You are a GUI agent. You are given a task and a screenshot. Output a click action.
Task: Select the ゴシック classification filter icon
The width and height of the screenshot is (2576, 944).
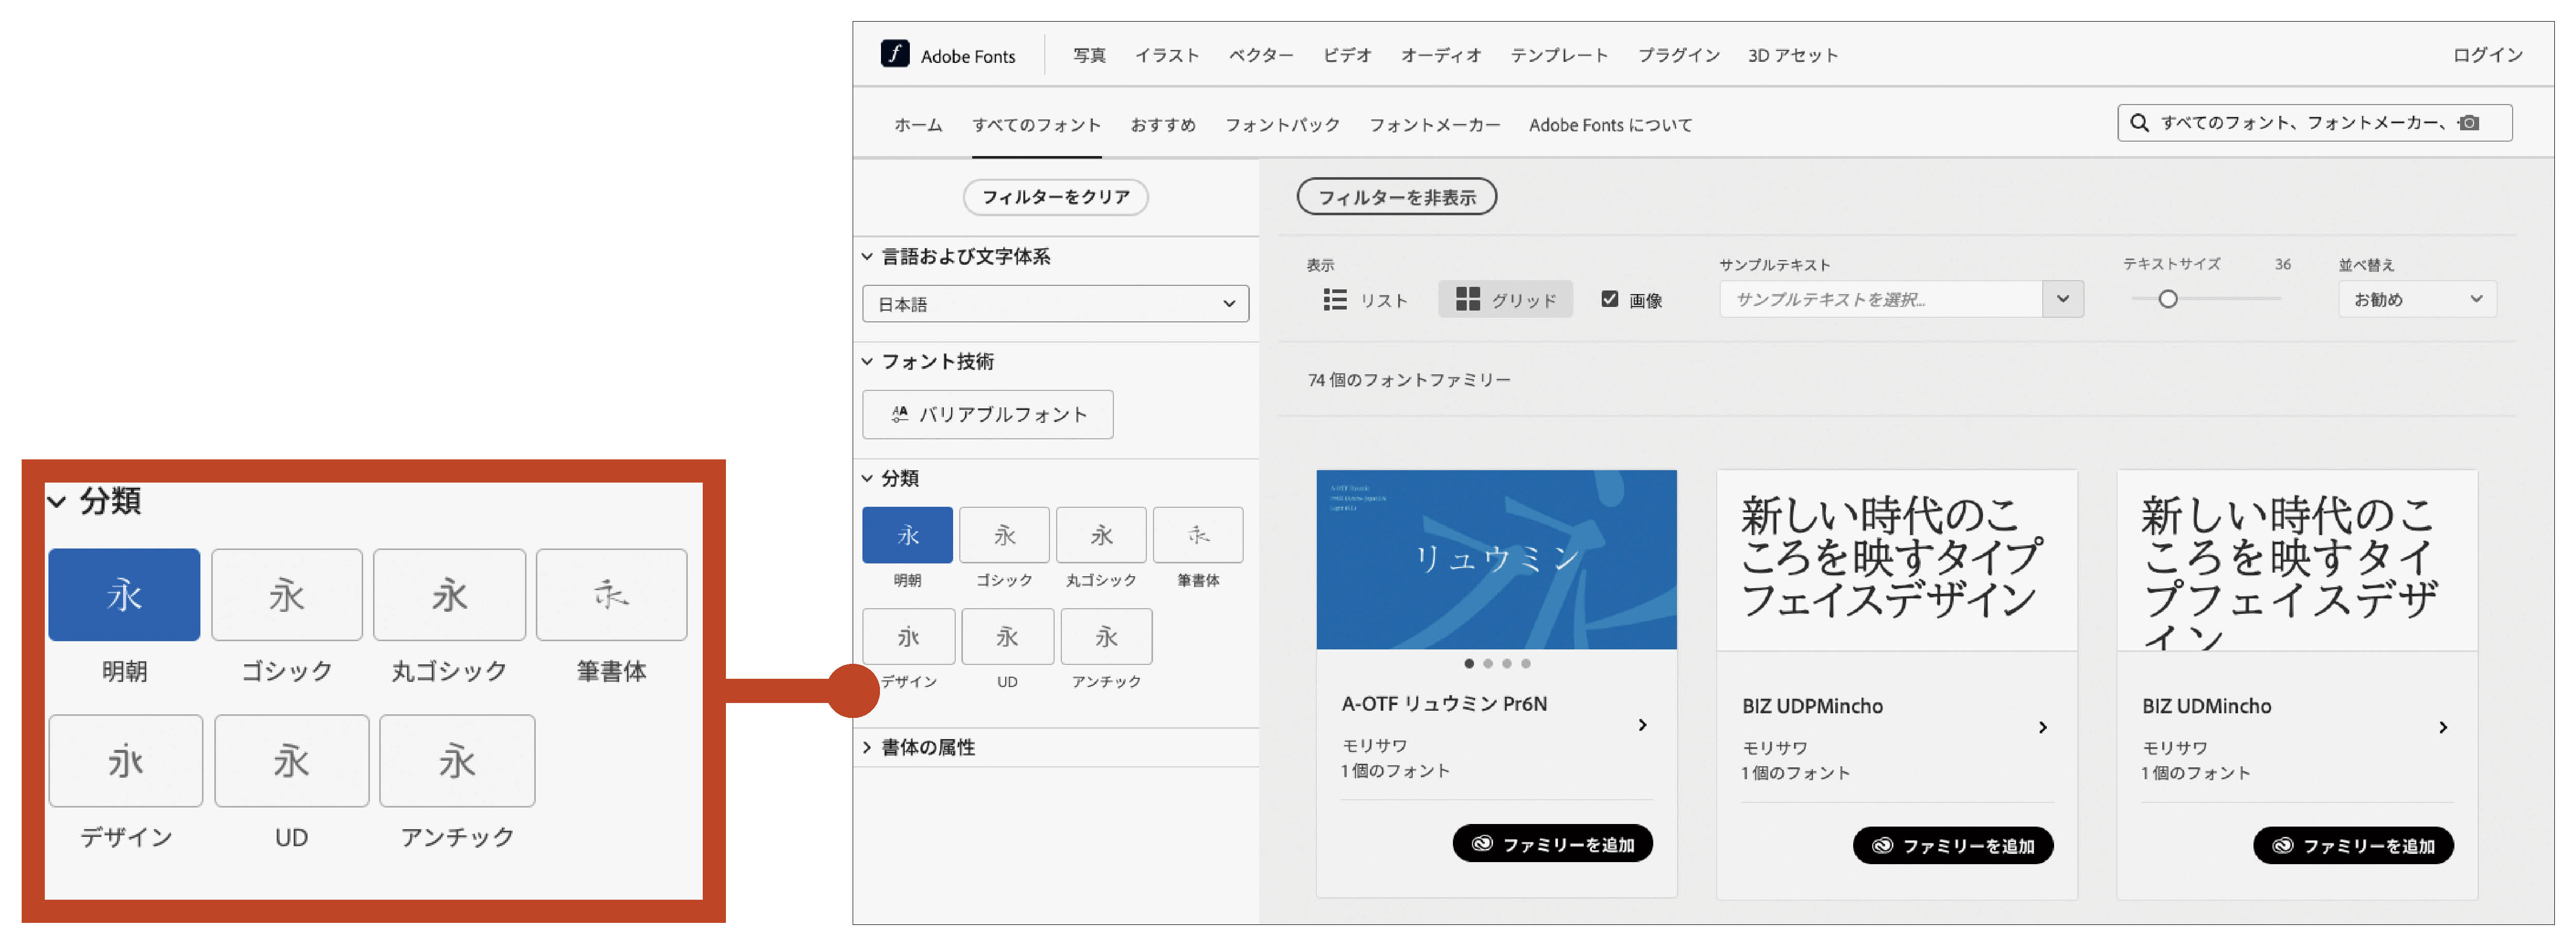click(1004, 535)
